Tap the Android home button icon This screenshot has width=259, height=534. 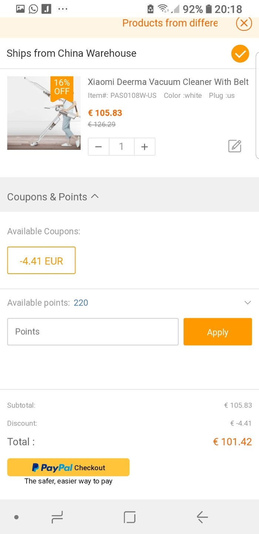[x=129, y=517]
